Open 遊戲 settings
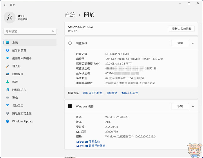This screenshot has width=203, height=158. [30, 98]
